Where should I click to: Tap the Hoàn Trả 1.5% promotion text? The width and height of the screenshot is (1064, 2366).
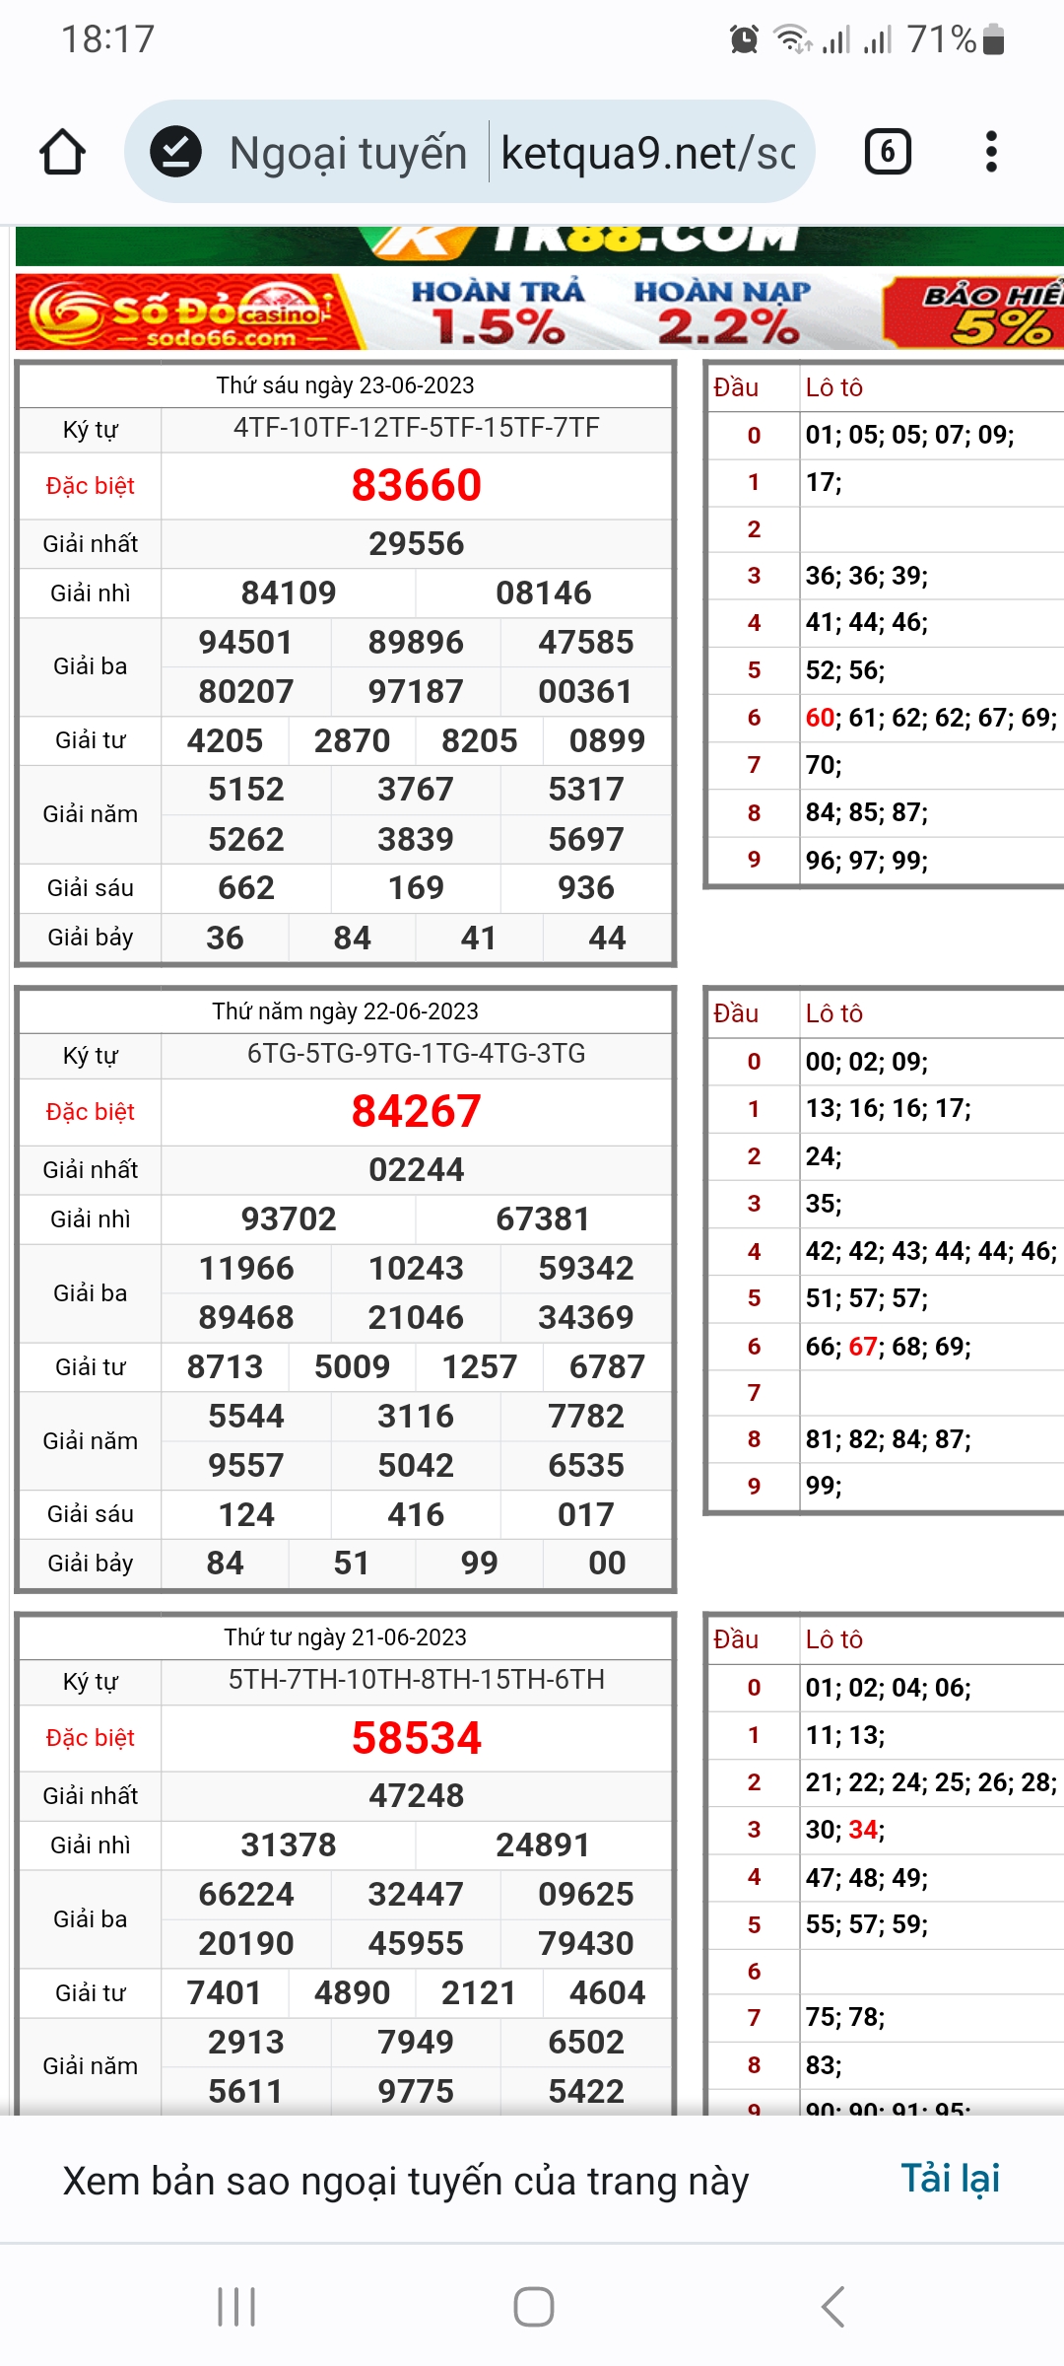[498, 313]
